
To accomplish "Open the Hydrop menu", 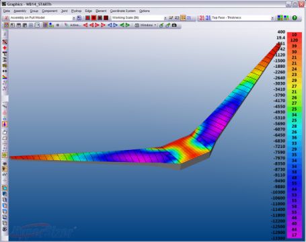I will point(76,11).
